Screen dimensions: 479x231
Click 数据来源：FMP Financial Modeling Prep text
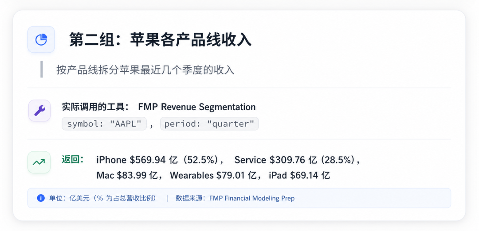[235, 198]
